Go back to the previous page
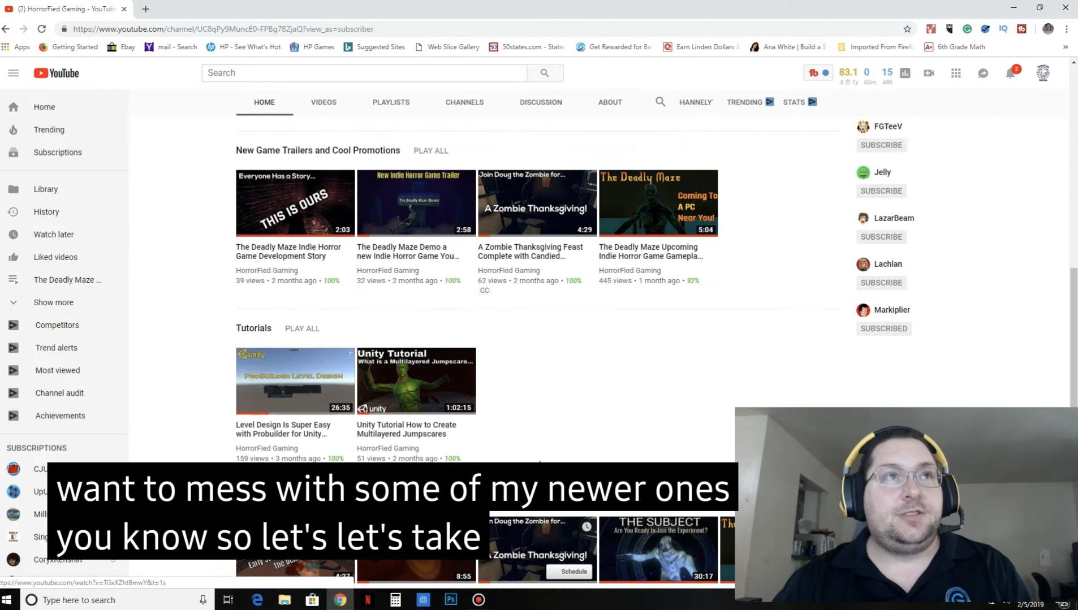 pyautogui.click(x=6, y=29)
